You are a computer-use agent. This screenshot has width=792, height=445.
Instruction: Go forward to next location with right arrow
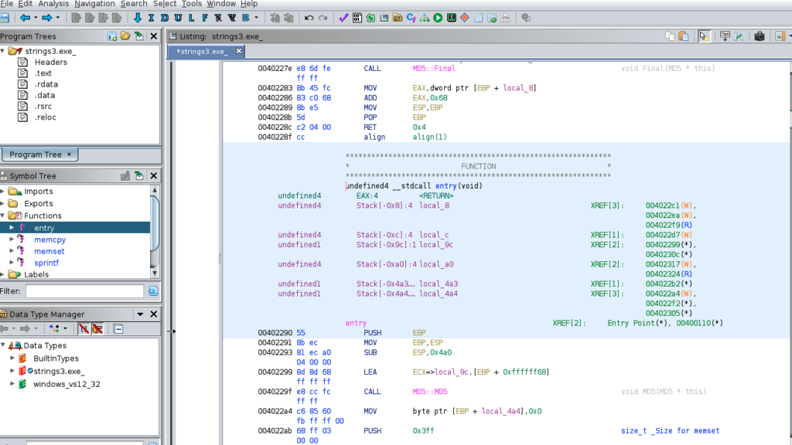pyautogui.click(x=46, y=19)
